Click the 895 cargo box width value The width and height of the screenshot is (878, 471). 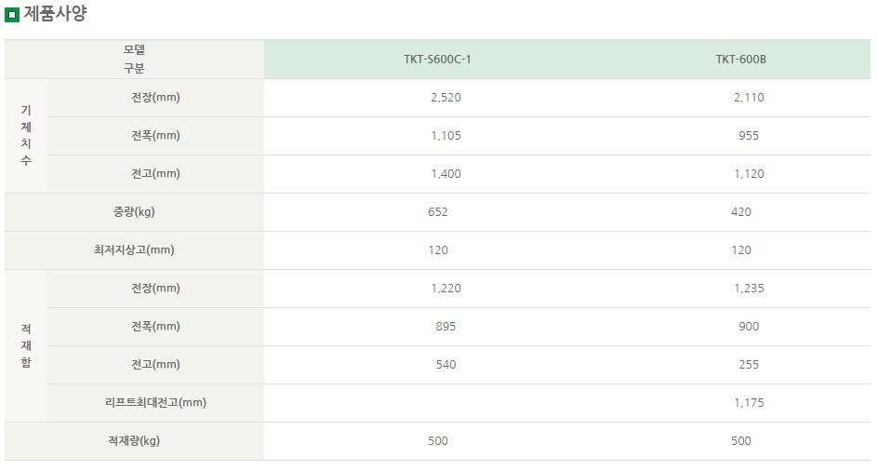[446, 327]
